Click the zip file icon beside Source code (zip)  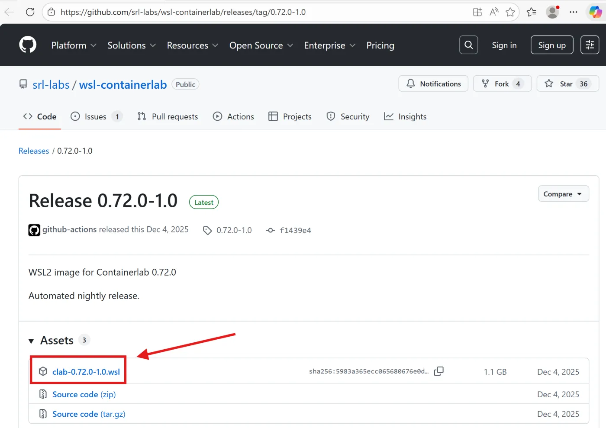coord(43,394)
